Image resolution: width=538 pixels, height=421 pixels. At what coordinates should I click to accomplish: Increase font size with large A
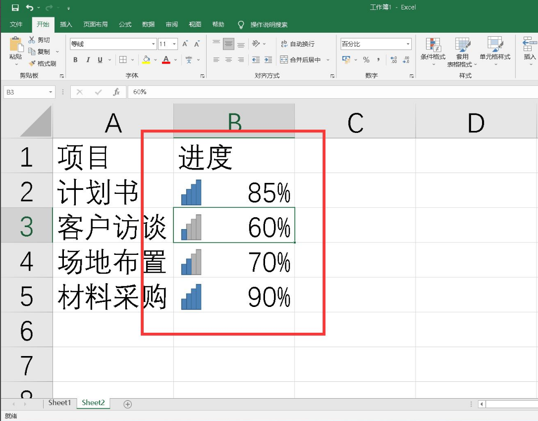pyautogui.click(x=185, y=44)
